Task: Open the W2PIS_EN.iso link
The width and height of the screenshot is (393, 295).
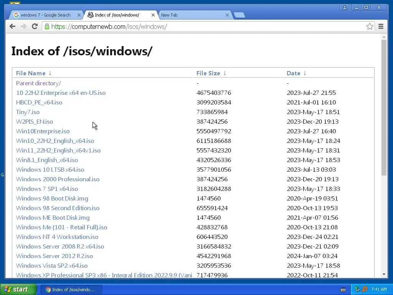Action: coord(35,122)
